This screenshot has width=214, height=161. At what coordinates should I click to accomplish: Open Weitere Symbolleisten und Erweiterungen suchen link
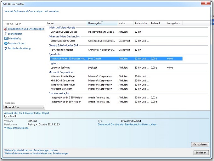pyautogui.click(x=32, y=150)
